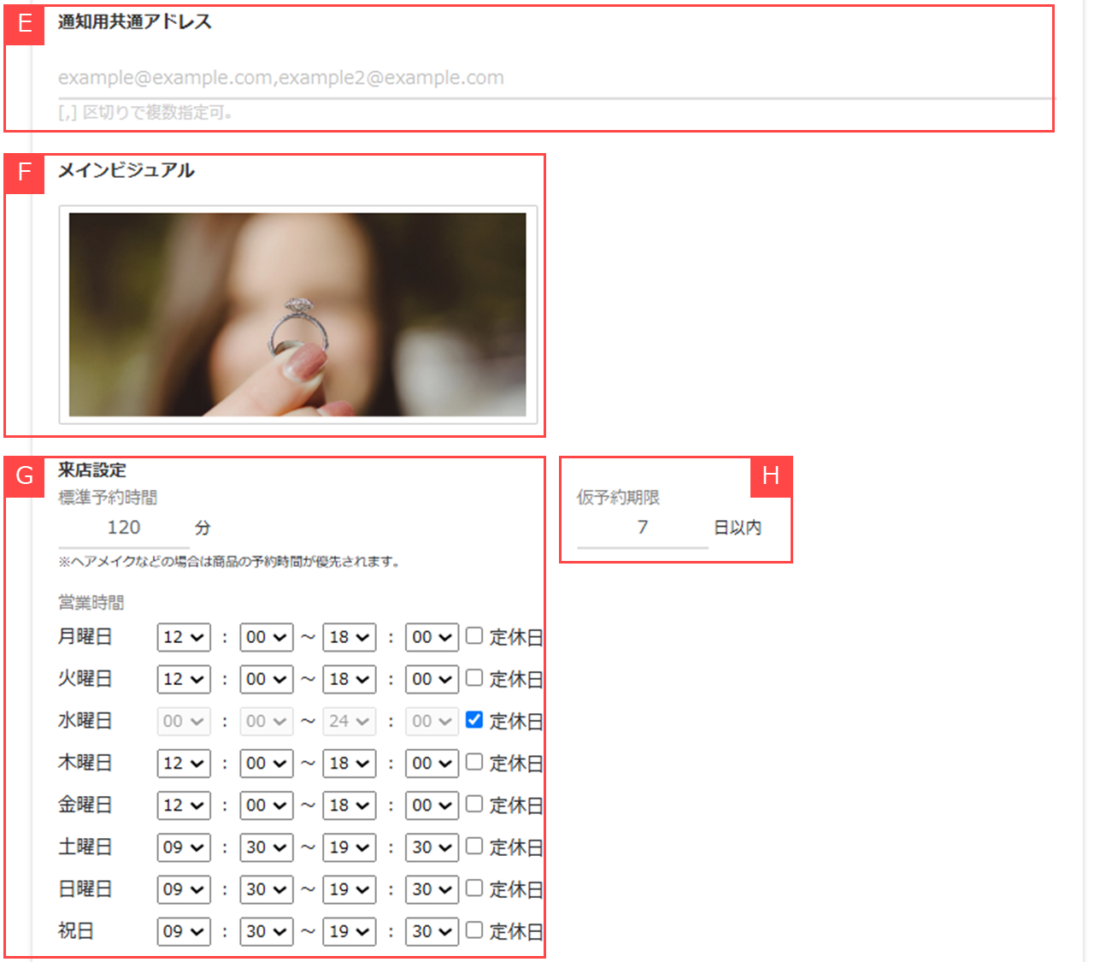This screenshot has height=962, width=1100.
Task: Open Tuesday closing hour dropdown
Action: coord(350,679)
